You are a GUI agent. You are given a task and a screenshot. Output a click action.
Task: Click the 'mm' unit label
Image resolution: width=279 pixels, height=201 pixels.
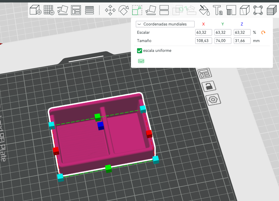pos(256,41)
